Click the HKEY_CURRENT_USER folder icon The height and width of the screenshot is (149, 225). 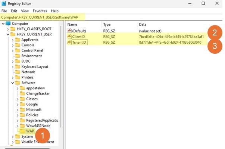(13, 34)
